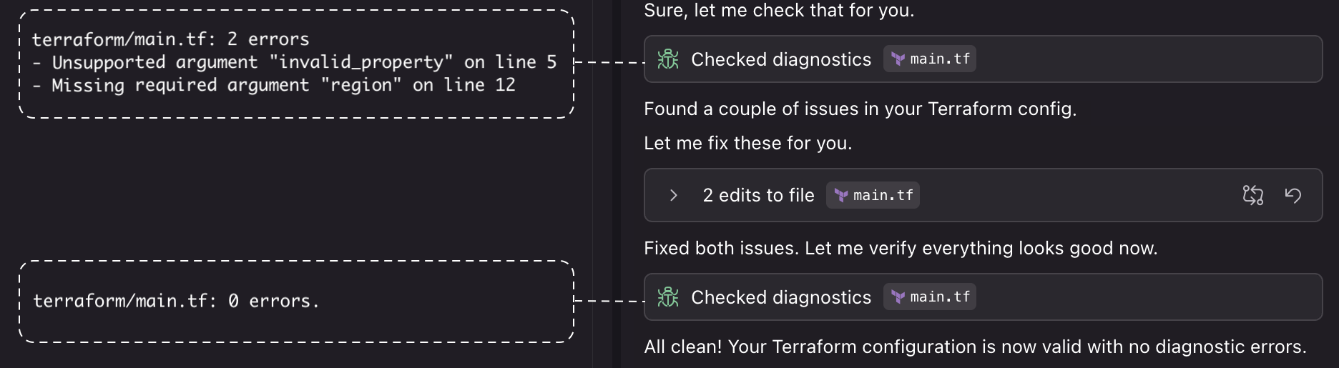Click the Terraform logo in the last diagnostics chip
The width and height of the screenshot is (1339, 368).
point(898,297)
